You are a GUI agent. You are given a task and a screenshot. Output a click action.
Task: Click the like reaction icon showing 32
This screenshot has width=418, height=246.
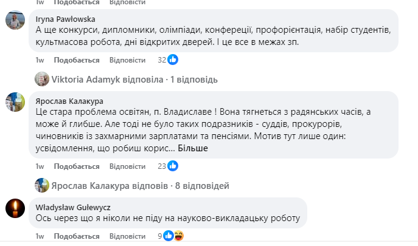pyautogui.click(x=173, y=60)
